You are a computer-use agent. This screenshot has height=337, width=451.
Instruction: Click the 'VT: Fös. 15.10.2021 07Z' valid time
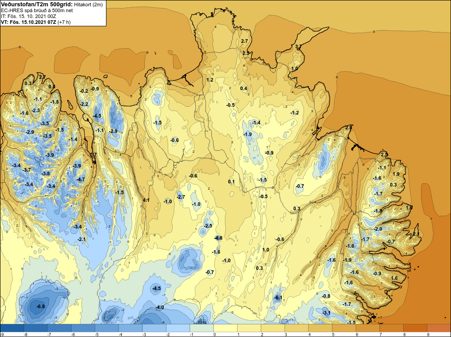(x=29, y=22)
